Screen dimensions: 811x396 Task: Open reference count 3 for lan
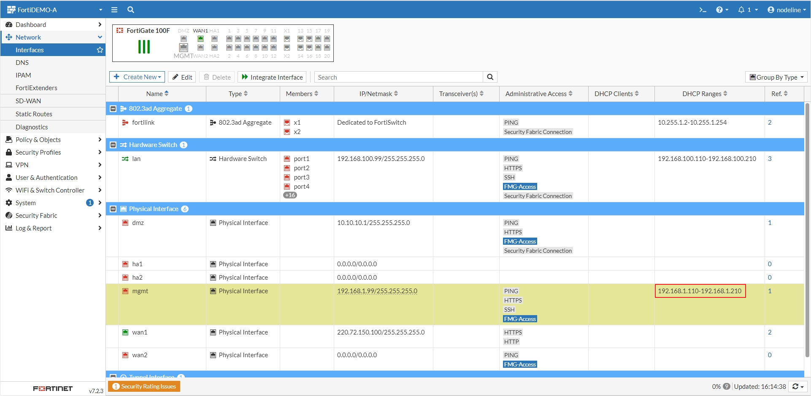[x=770, y=159]
